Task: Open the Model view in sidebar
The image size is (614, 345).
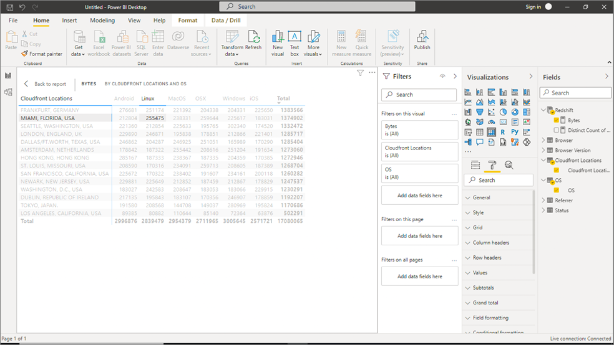Action: click(8, 92)
